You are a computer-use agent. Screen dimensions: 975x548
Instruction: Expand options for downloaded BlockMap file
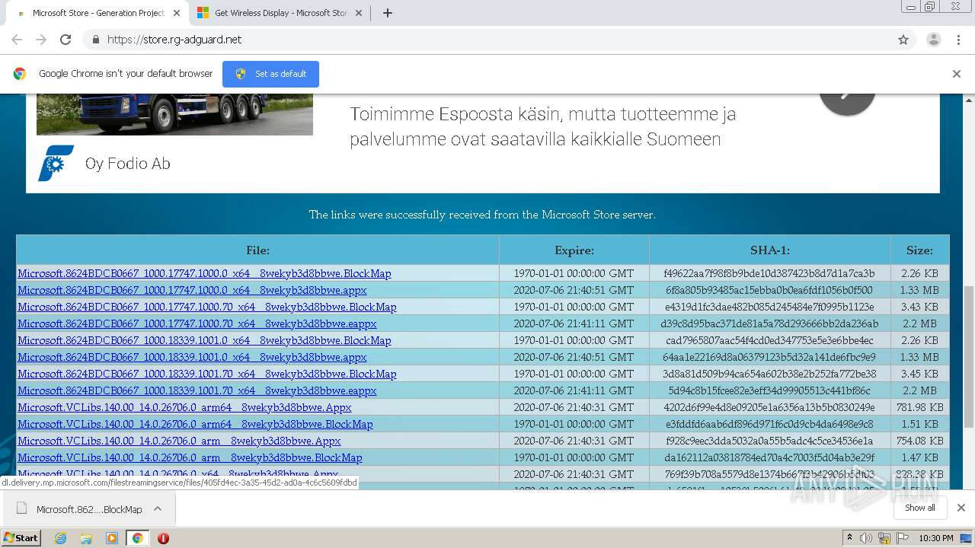click(158, 508)
